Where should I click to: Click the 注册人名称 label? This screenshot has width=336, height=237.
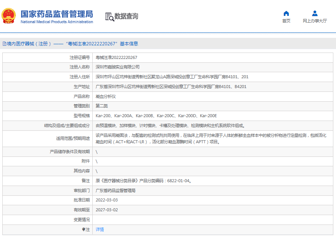point(79,67)
